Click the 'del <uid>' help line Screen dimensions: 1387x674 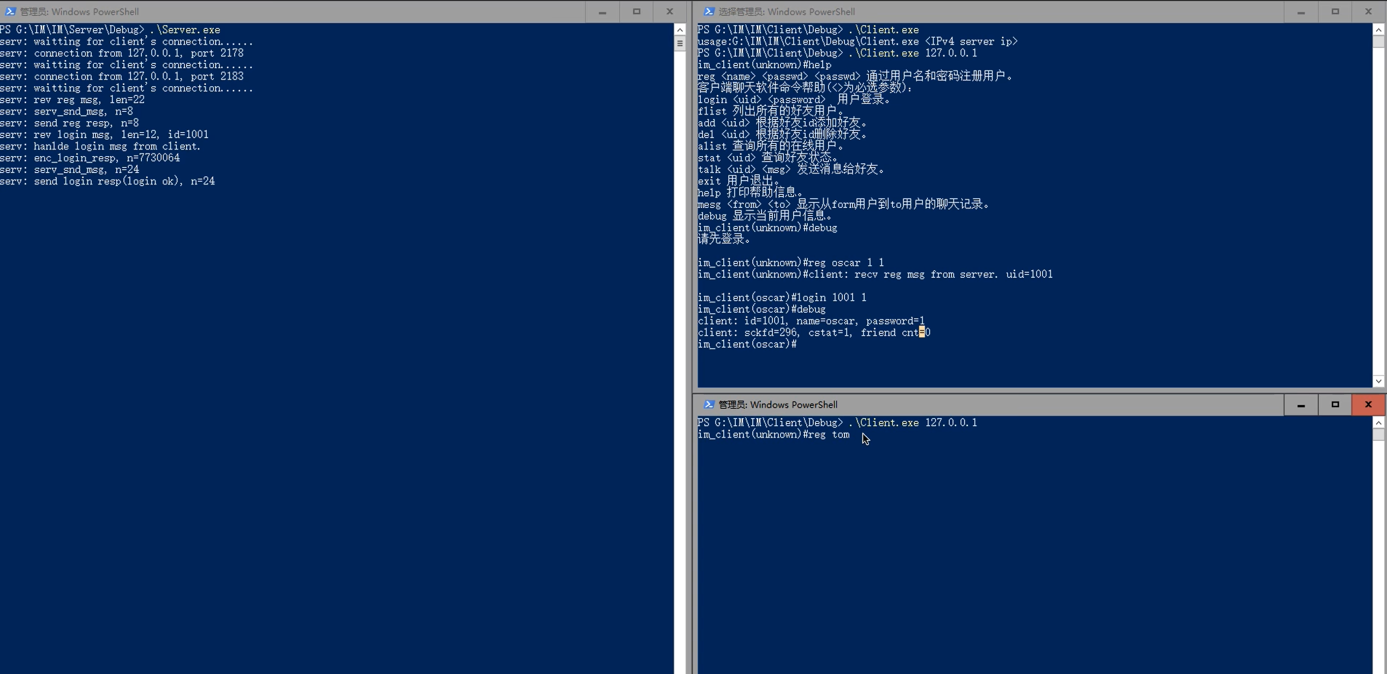[782, 134]
